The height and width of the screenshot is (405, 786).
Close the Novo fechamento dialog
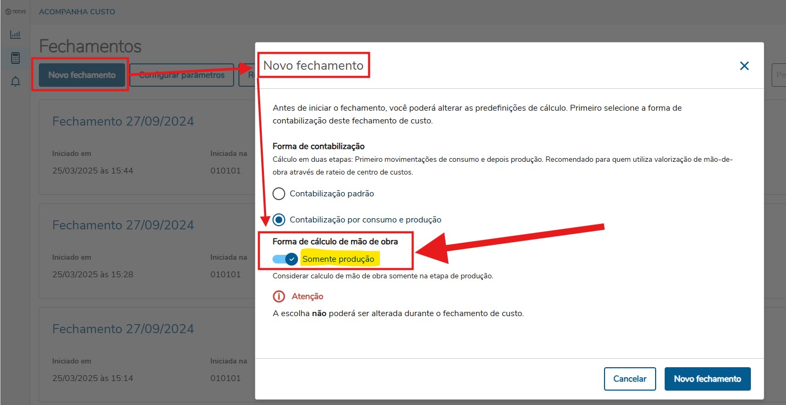(744, 66)
